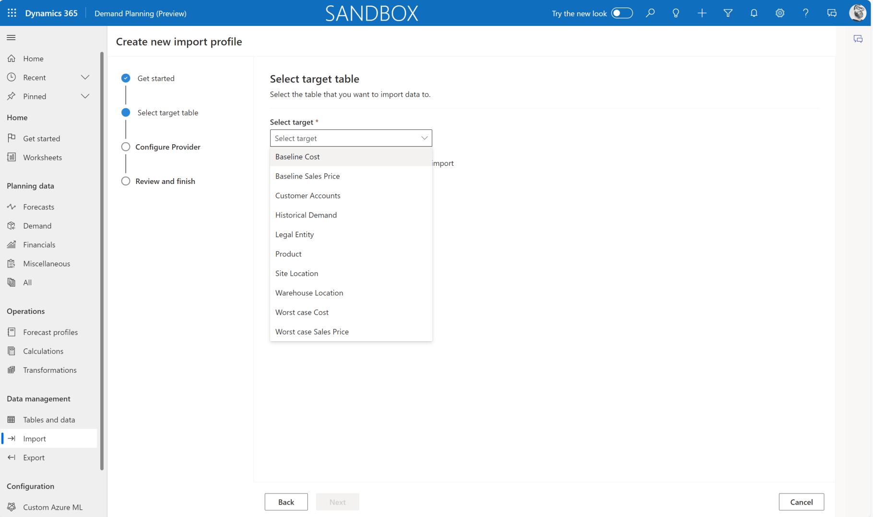
Task: Collapse the sidebar with hamburger icon
Action: tap(12, 37)
